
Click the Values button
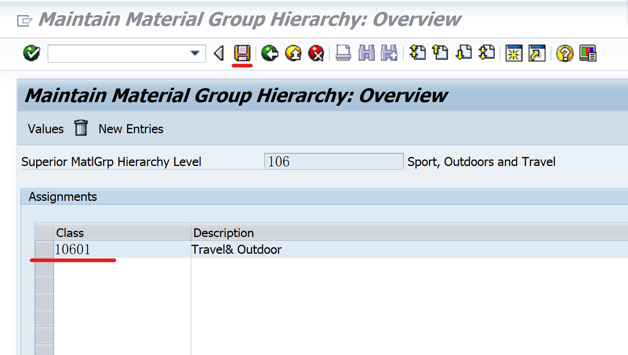coord(46,129)
